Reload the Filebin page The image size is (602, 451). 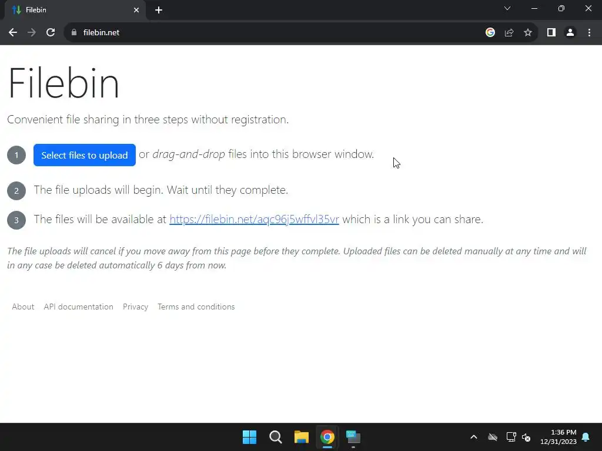coord(51,33)
